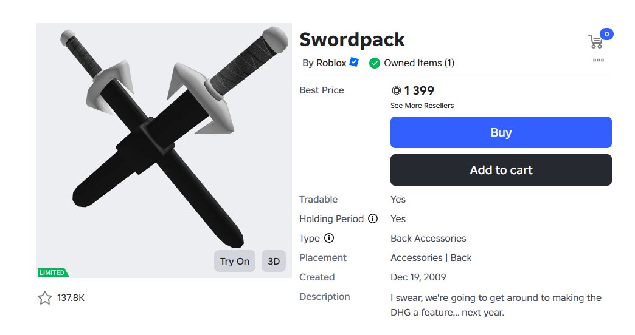Screen dimensions: 635x335
Task: Click the green owned checkmark icon
Action: point(375,63)
